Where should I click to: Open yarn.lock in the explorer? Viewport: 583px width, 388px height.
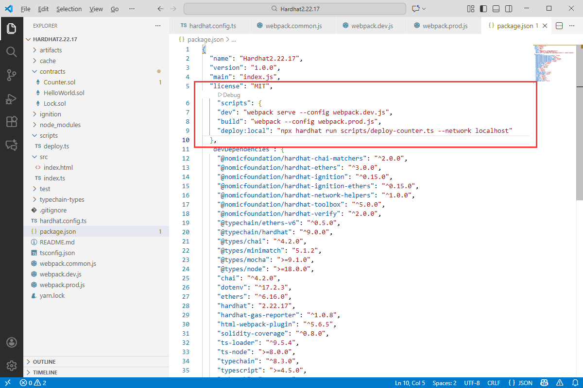click(52, 295)
